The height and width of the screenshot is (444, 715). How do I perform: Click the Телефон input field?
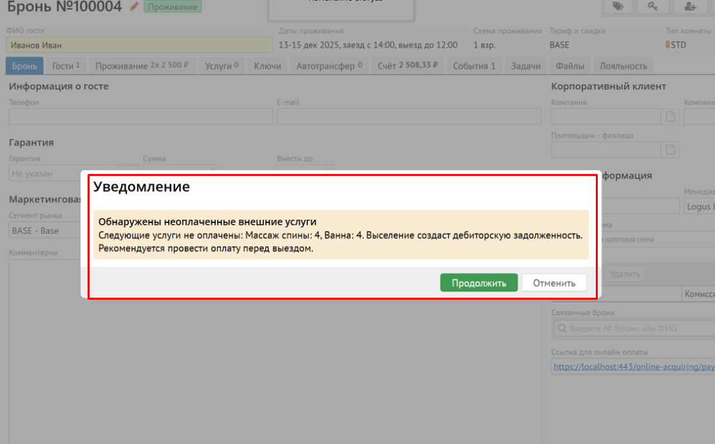(140, 117)
